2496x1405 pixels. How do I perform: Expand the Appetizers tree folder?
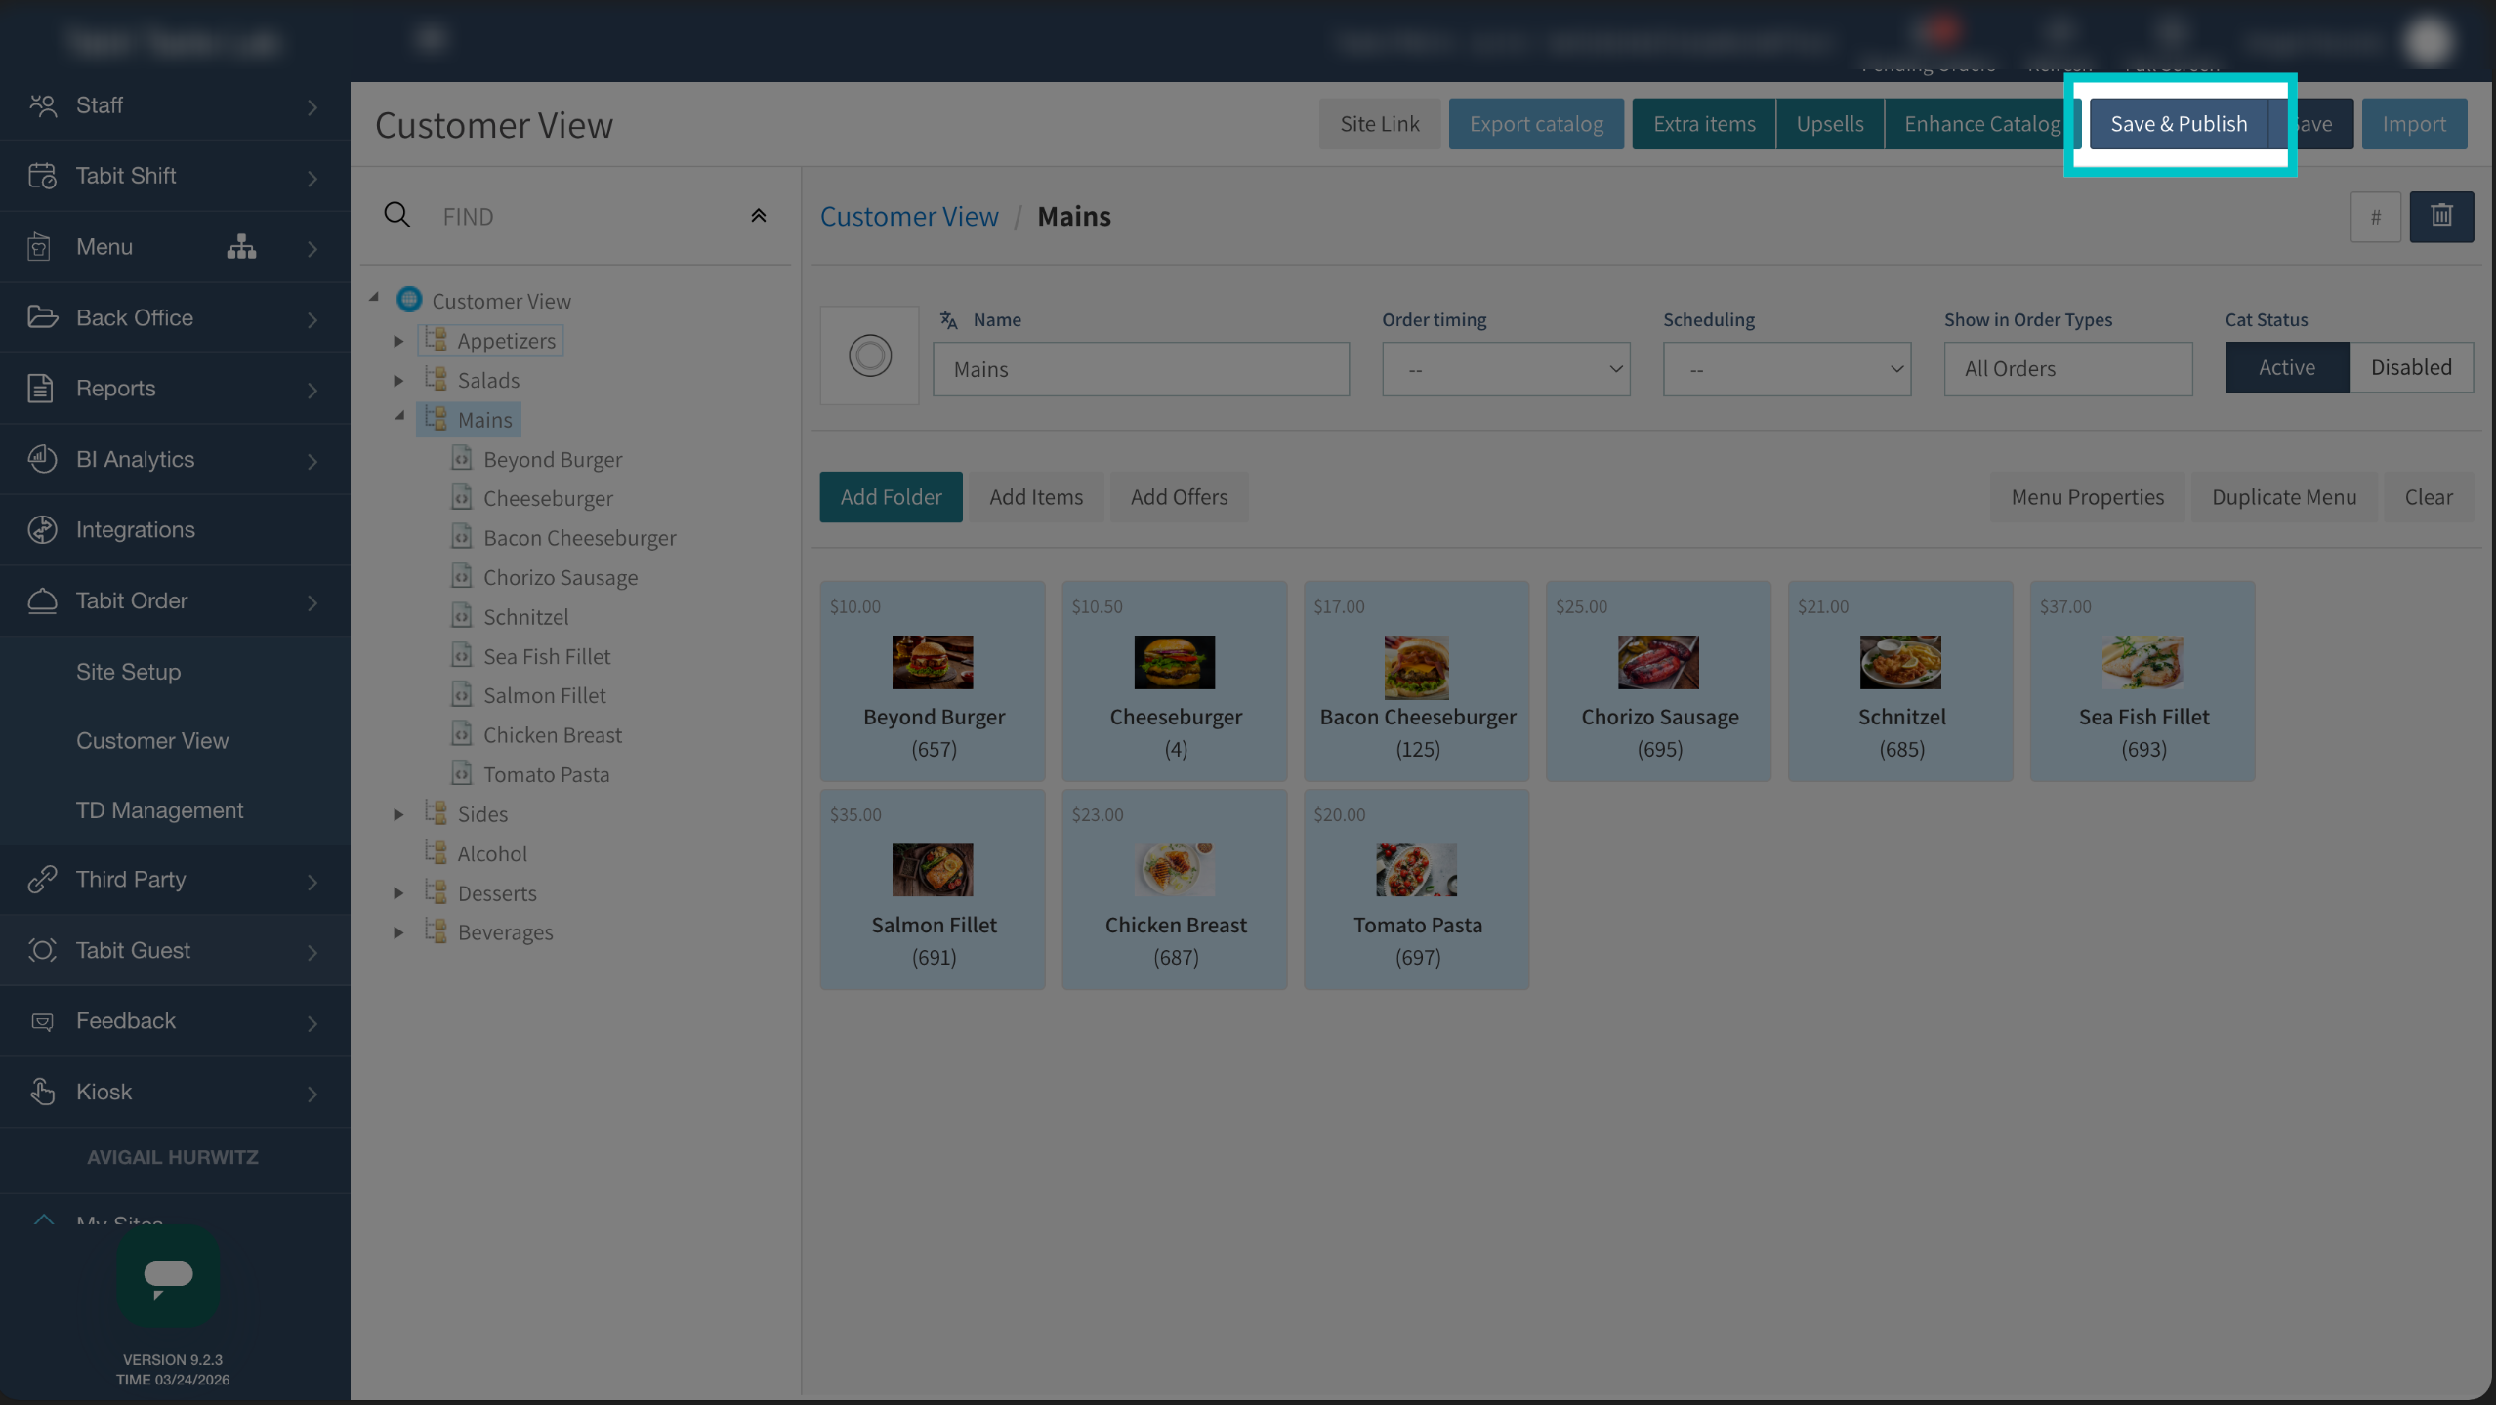(x=398, y=341)
